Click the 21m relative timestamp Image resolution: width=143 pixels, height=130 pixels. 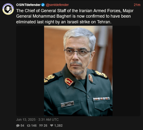[137, 5]
